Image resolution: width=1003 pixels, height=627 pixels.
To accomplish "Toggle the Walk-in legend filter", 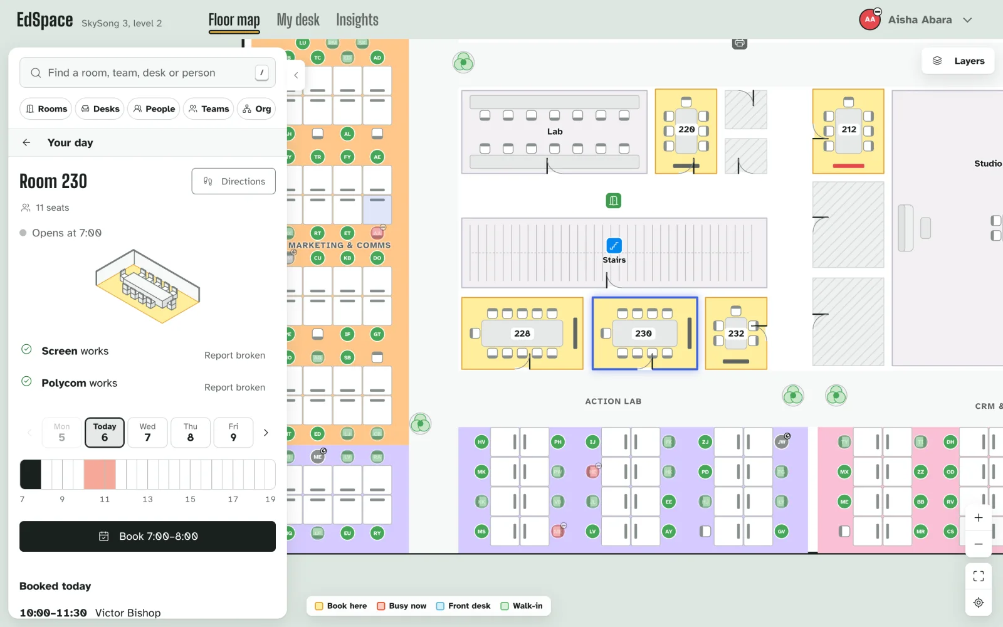I will pos(522,606).
